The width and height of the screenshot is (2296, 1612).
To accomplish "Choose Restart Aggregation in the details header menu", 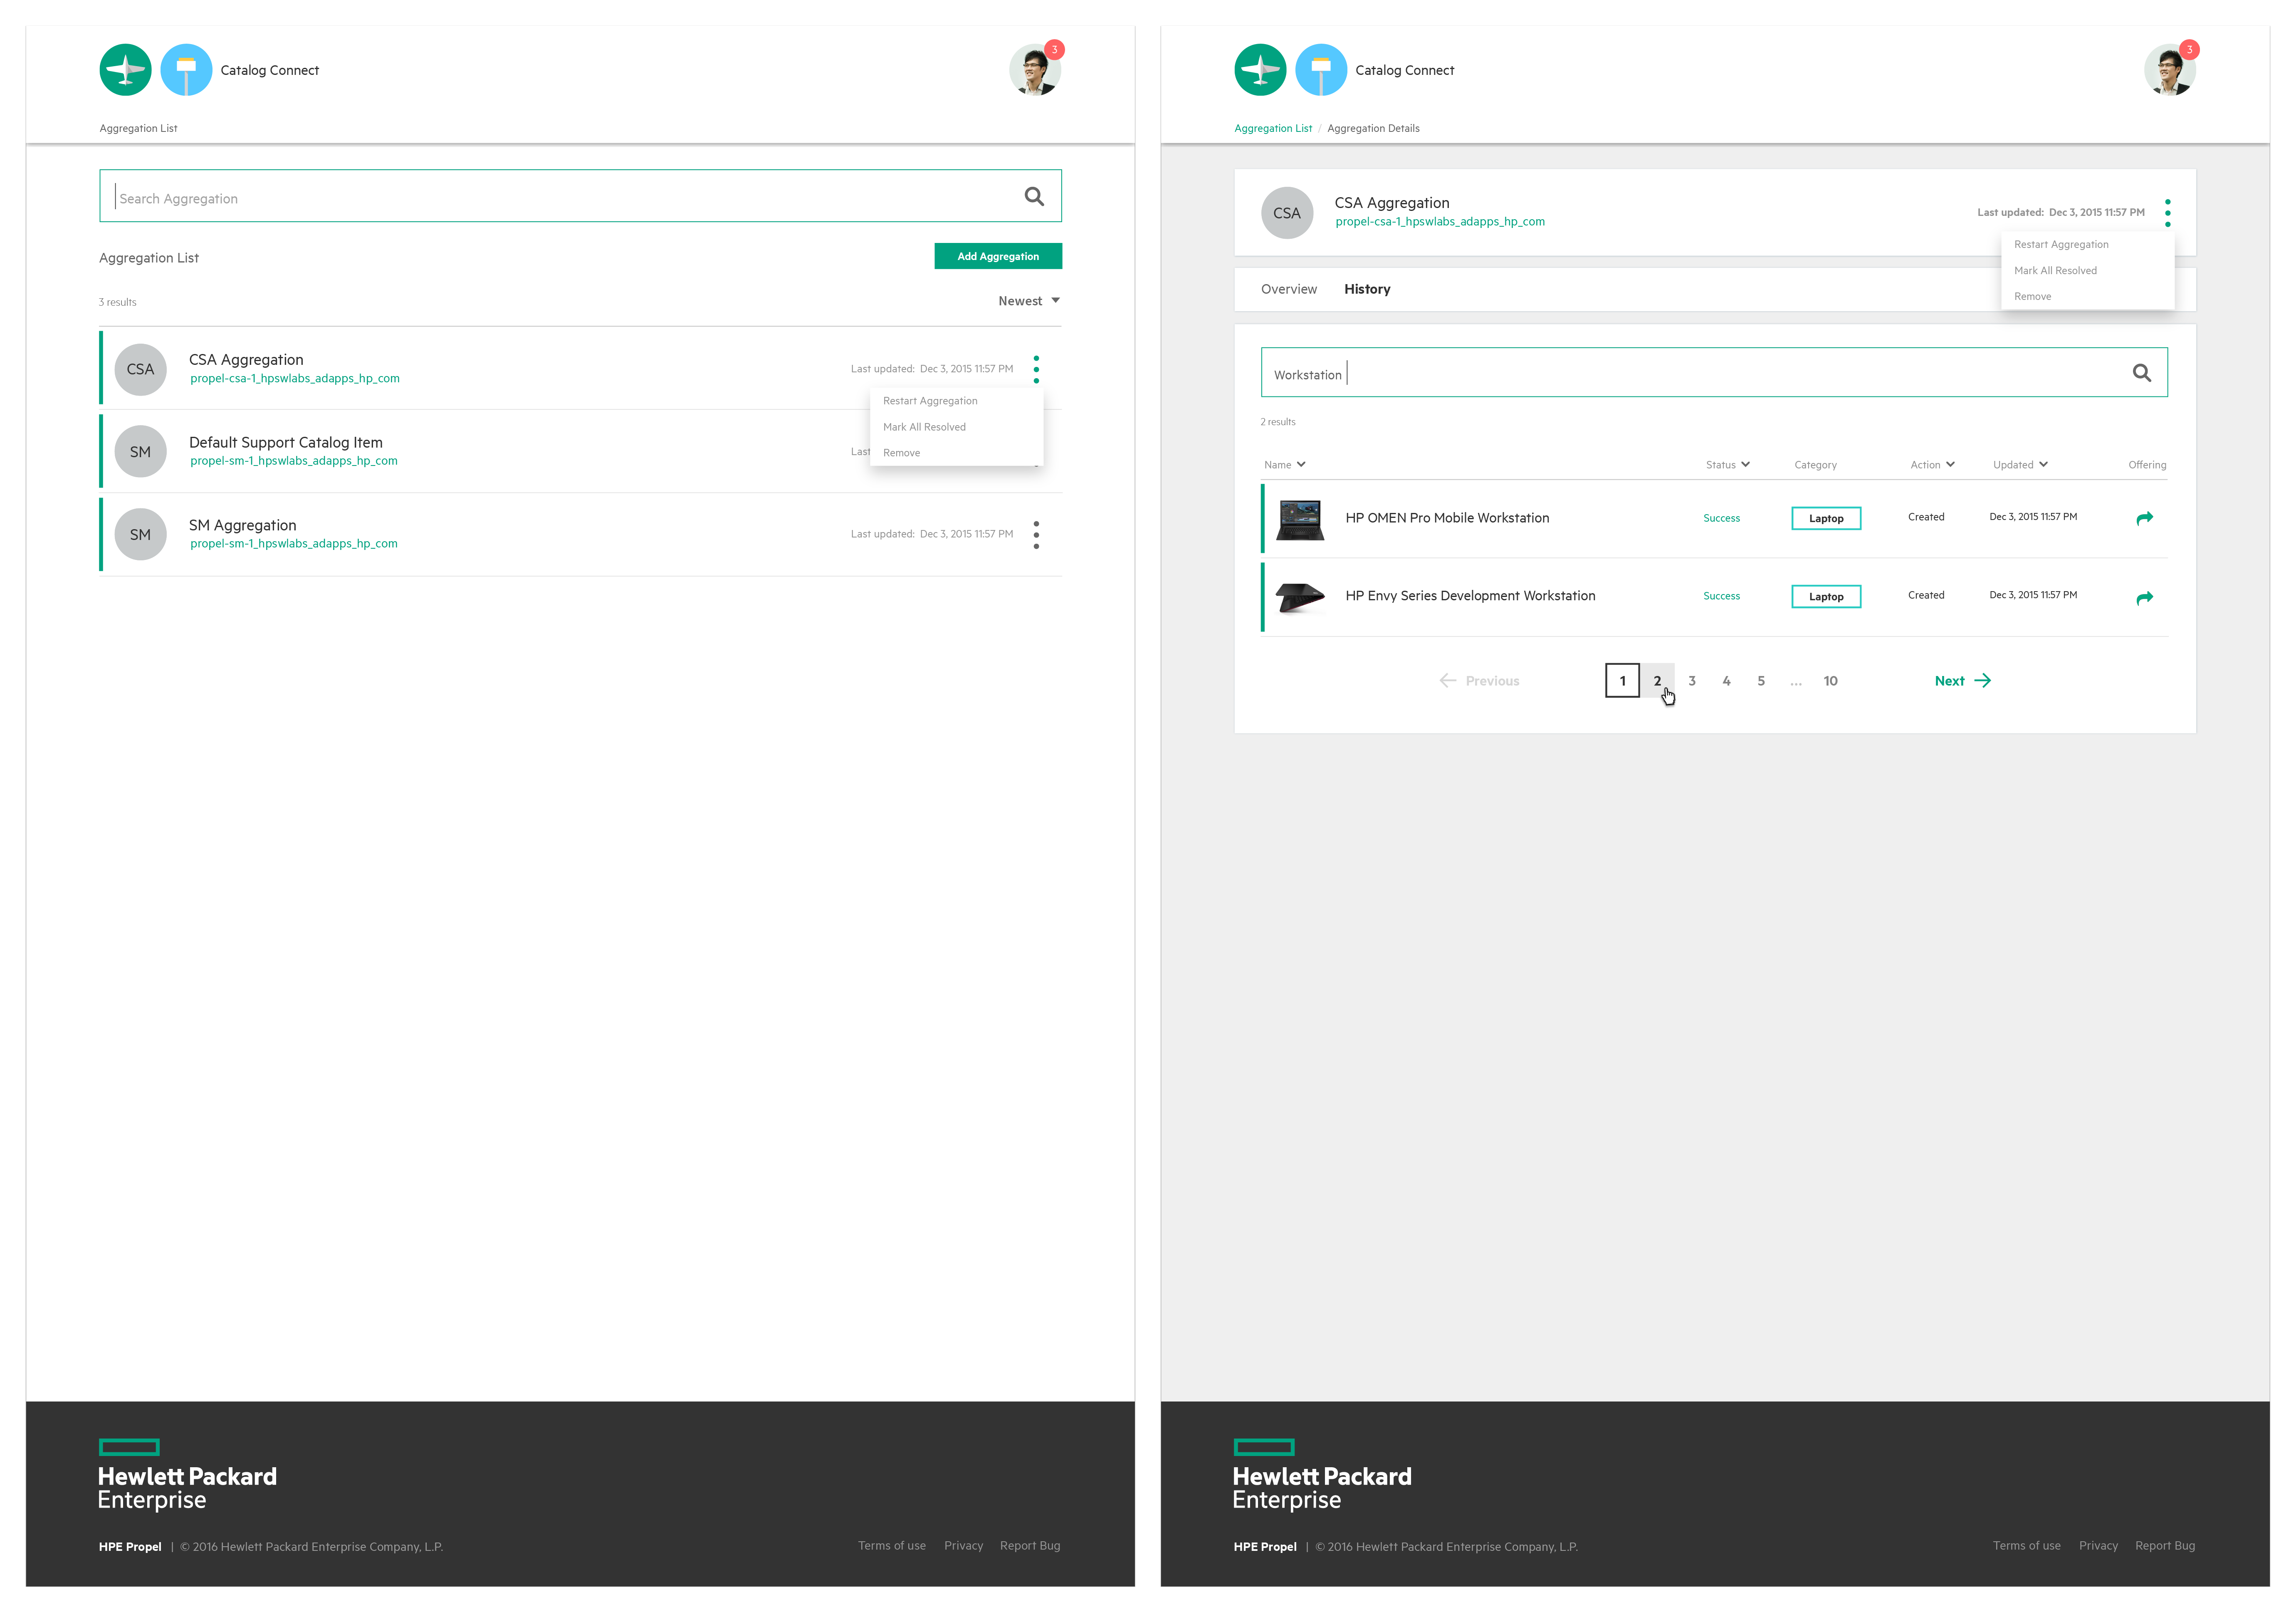I will 2061,245.
